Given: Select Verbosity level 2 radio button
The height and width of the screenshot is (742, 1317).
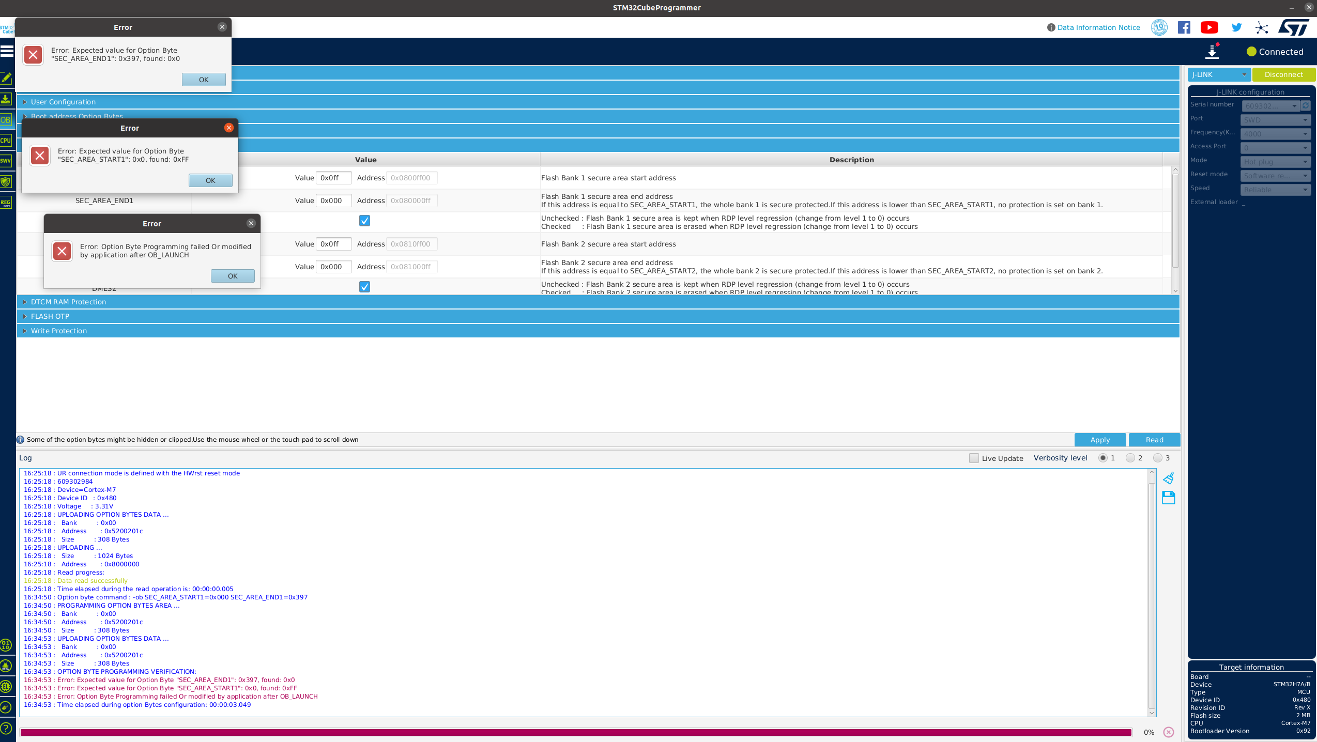Looking at the screenshot, I should tap(1130, 458).
